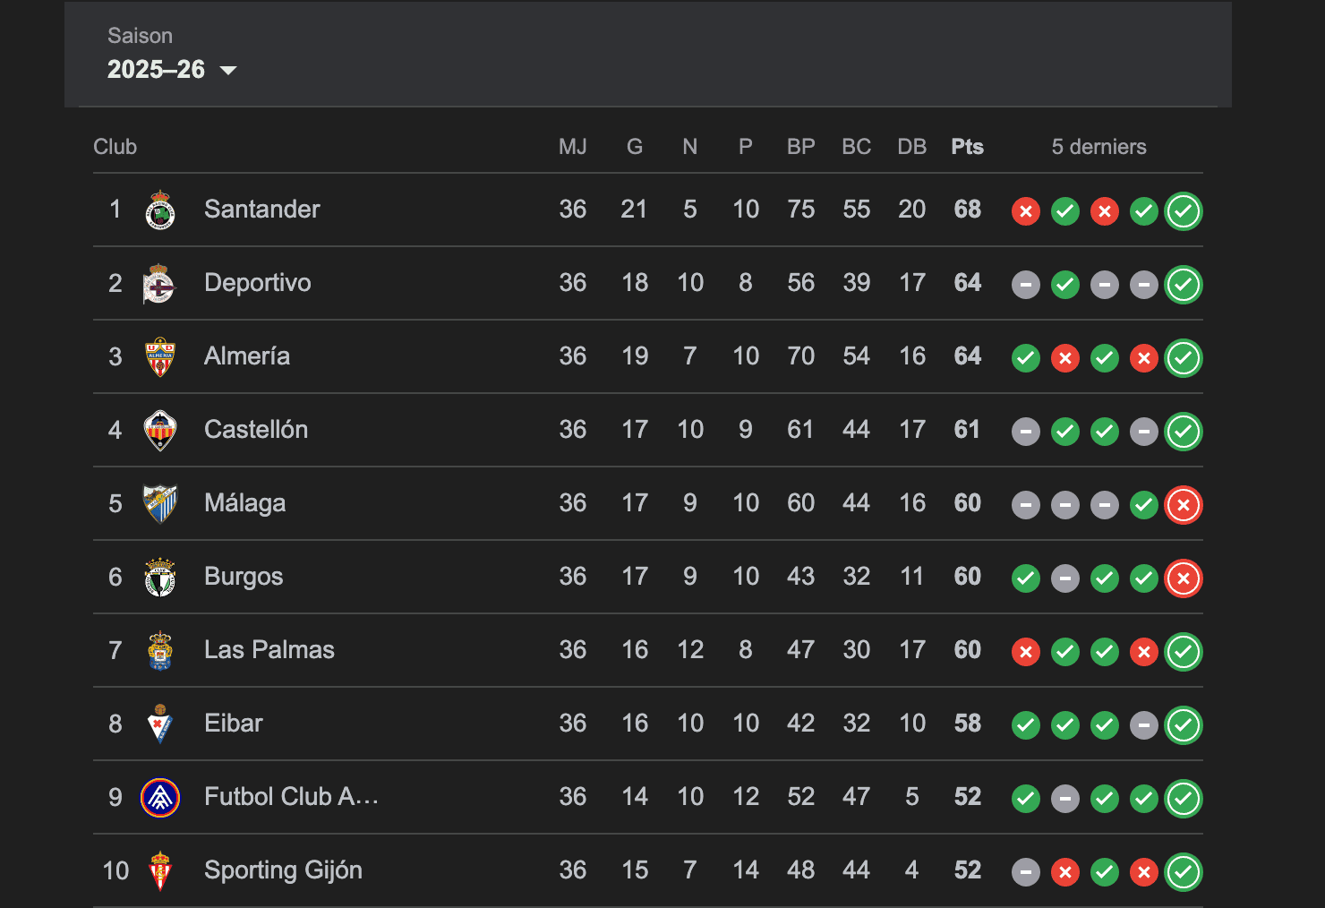Screen dimensions: 1325x908
Task: Open the Santander team link
Action: (x=261, y=210)
